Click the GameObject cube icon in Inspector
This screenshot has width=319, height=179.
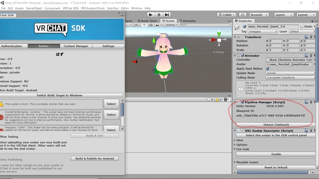click(237, 27)
